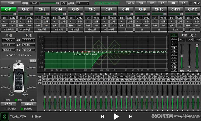Open the 文件 menu
Image resolution: width=201 pixels, height=121 pixels.
(x=141, y=3)
